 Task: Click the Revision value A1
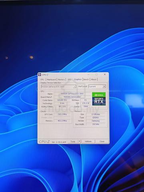coord(86,100)
